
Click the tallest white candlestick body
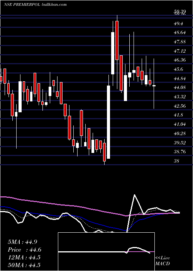[x=108, y=122]
